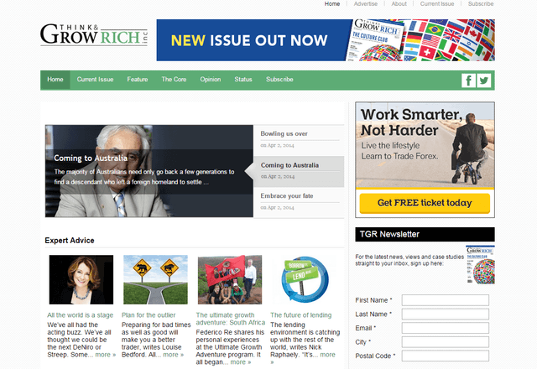Click more link under The future of lending
The height and width of the screenshot is (369, 537).
327,355
